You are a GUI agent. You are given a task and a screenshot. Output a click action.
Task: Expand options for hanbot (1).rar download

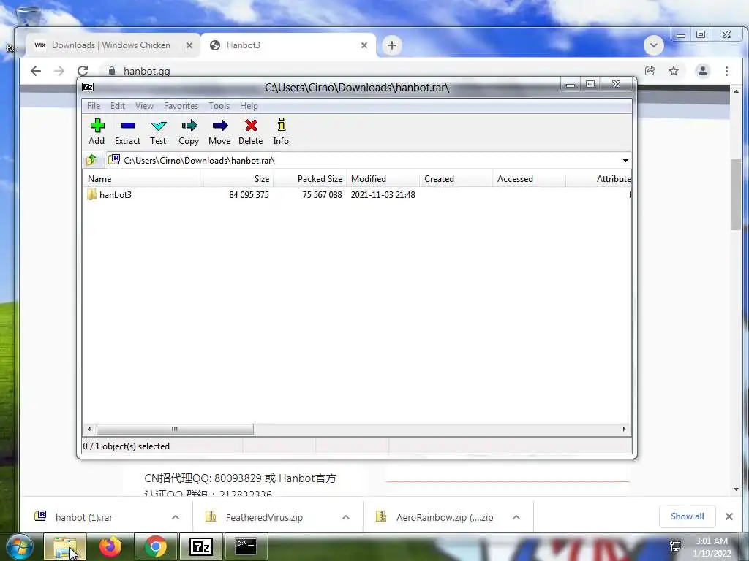pyautogui.click(x=176, y=517)
